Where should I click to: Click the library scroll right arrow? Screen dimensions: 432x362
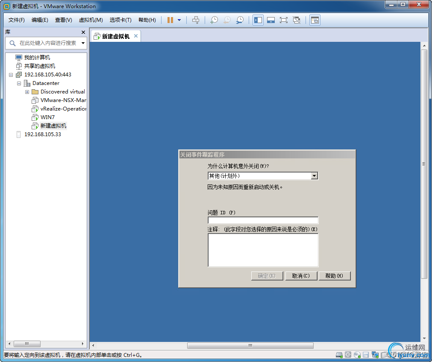[x=82, y=344]
